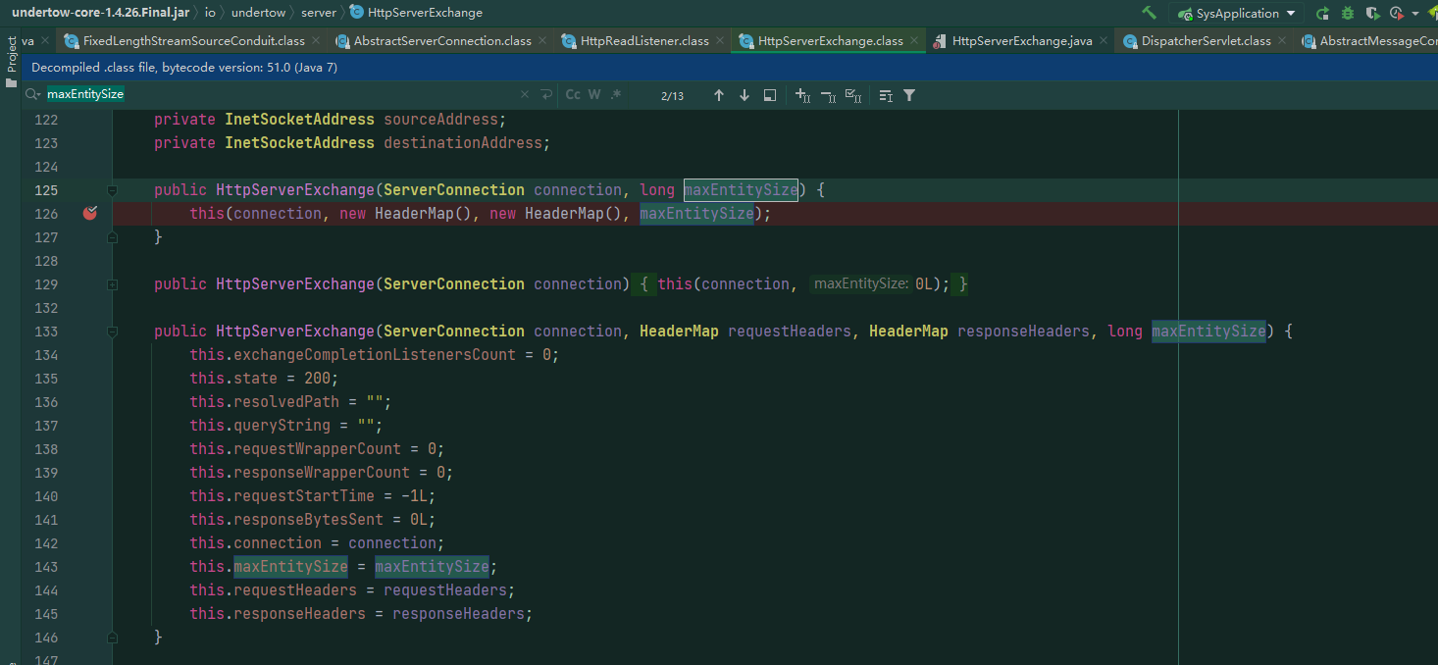Screen dimensions: 1438x665
Task: Launch the profiler clock icon
Action: point(1396,14)
